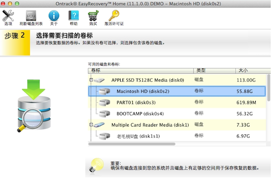The image size is (273, 180).
Task: Click the PART01 volume icon
Action: 104,103
